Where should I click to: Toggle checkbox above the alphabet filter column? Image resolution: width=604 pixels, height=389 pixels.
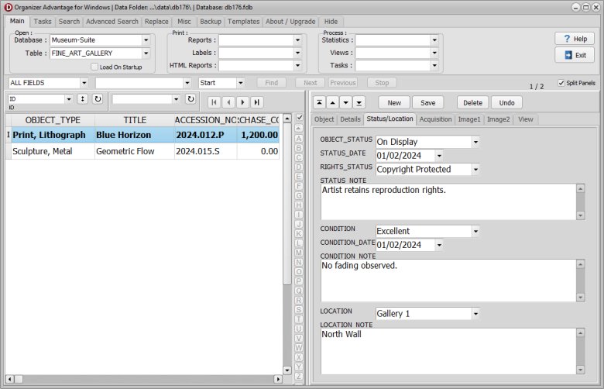tap(299, 118)
